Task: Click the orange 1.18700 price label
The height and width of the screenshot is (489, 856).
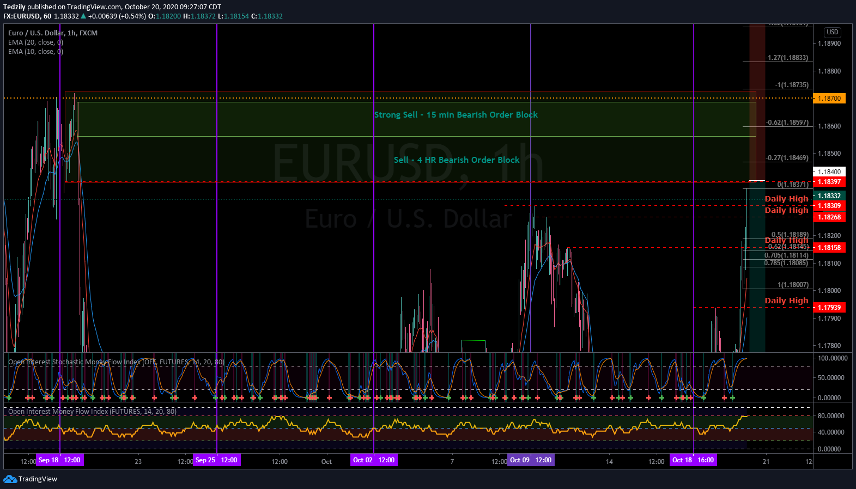Action: point(829,99)
